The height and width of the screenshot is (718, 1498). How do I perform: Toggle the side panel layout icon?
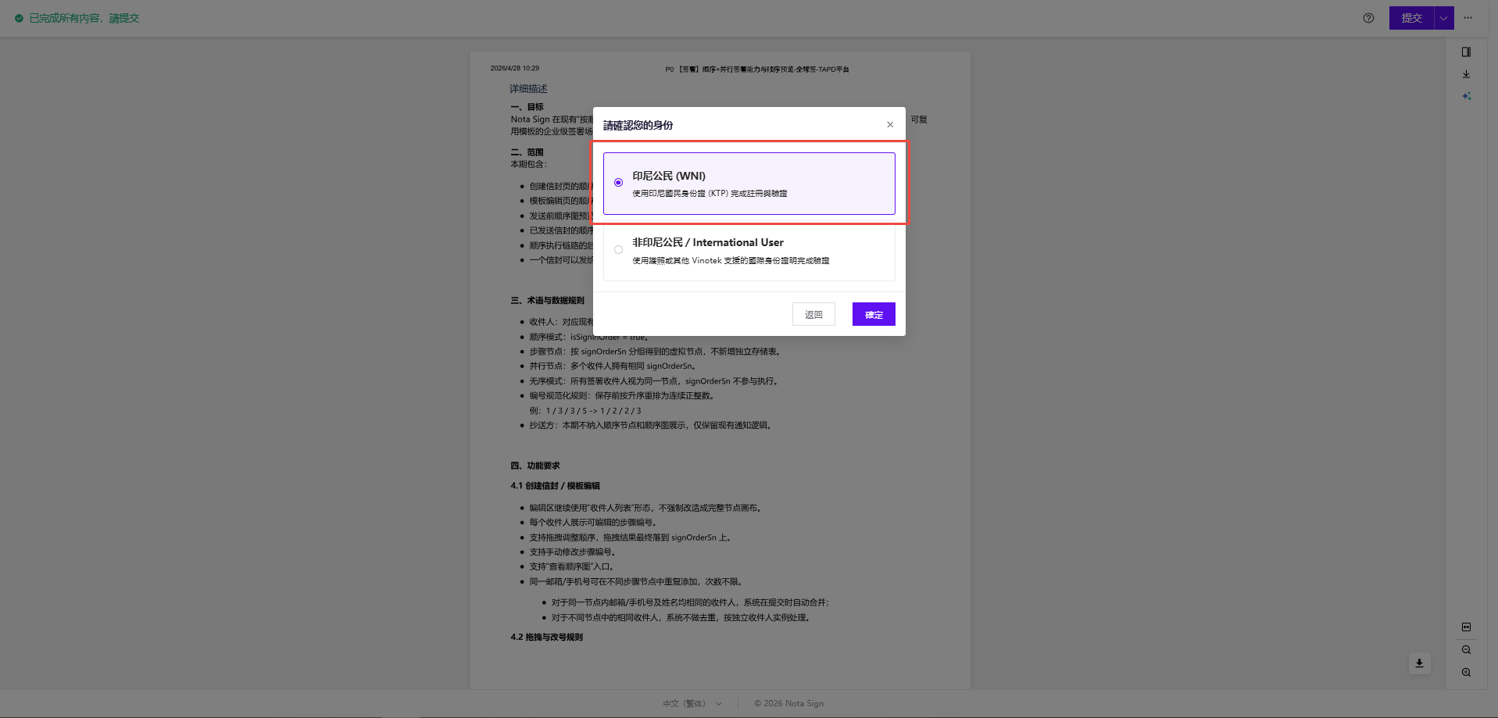tap(1466, 52)
